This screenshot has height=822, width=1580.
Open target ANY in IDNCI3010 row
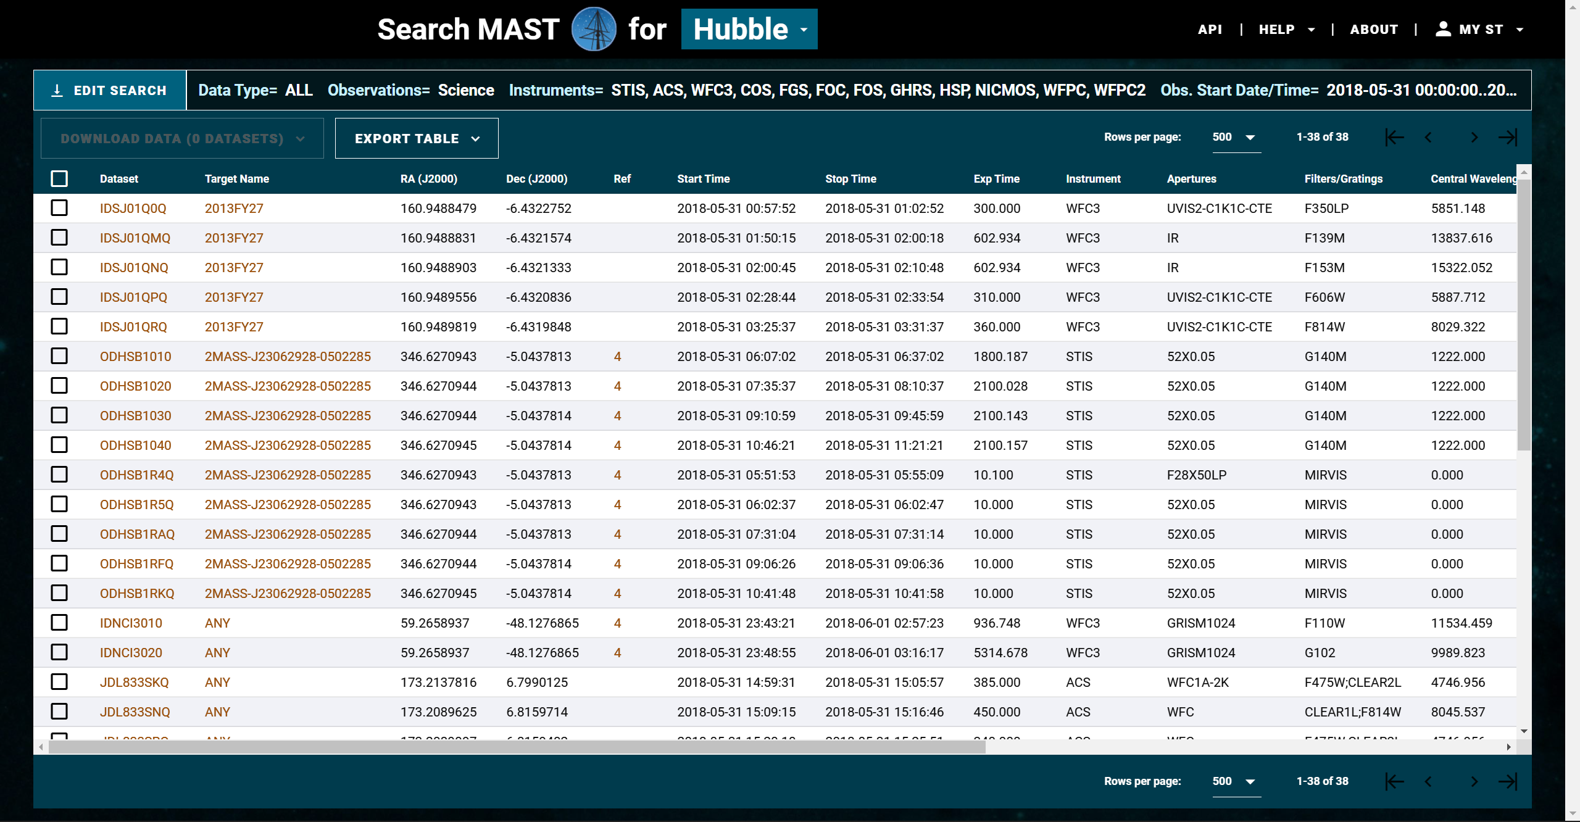[x=217, y=623]
